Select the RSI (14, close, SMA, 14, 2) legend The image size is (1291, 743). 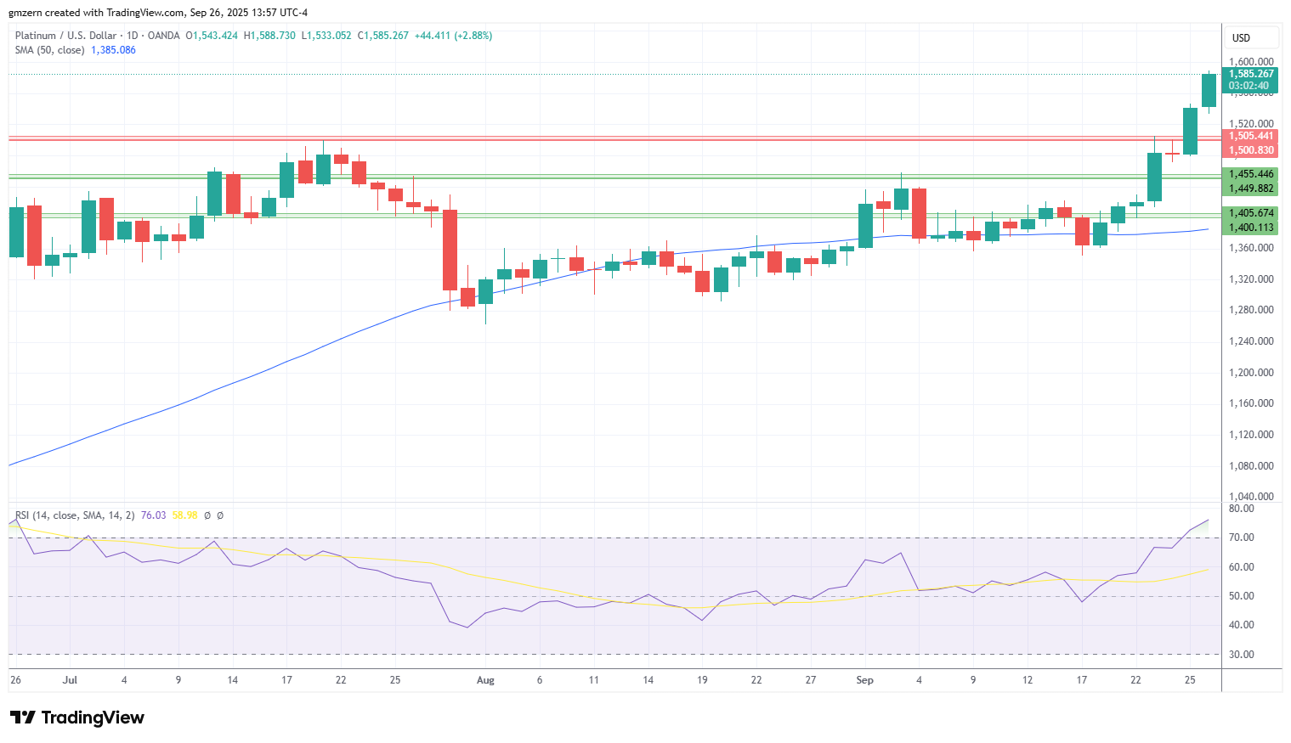click(75, 515)
